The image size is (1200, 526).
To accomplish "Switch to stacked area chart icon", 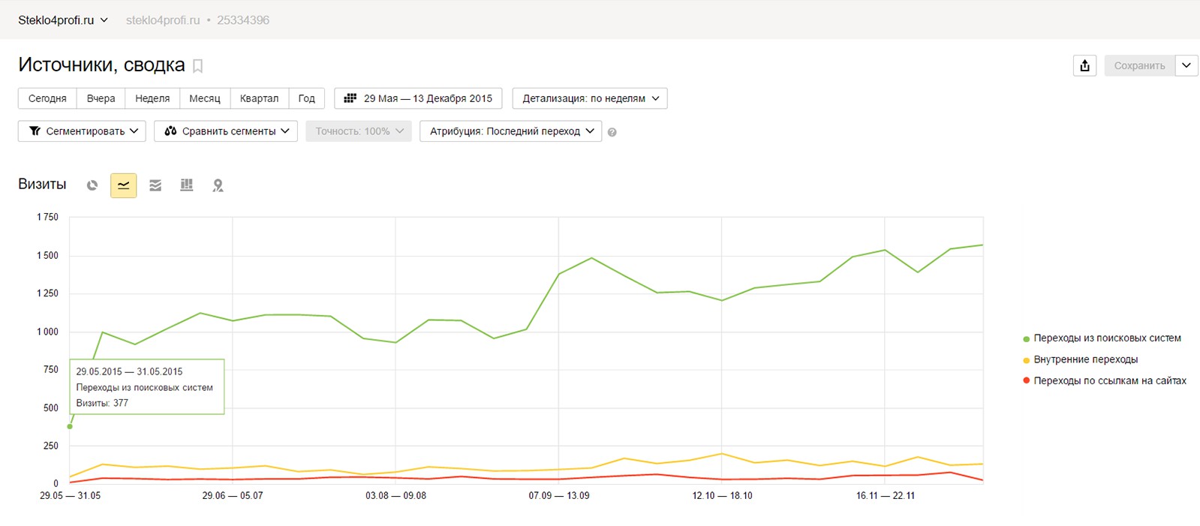I will [x=155, y=185].
